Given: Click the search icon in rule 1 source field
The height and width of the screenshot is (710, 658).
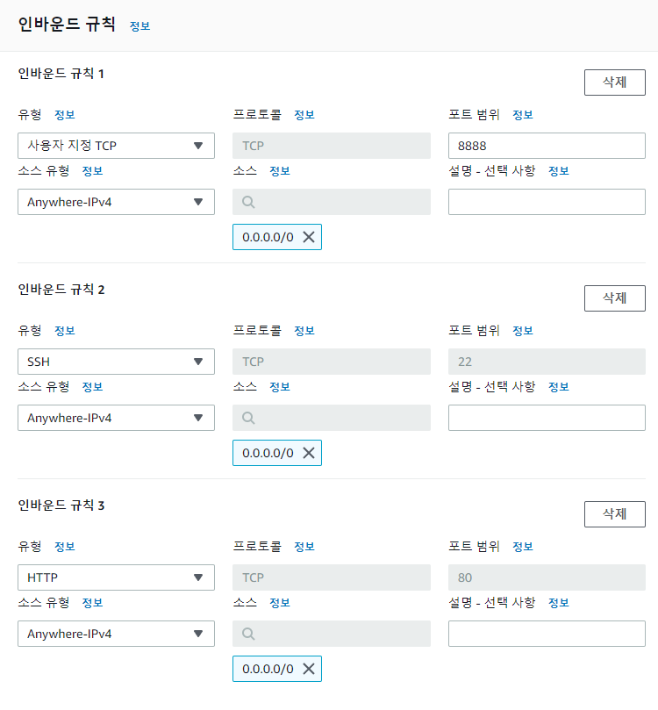Looking at the screenshot, I should coord(248,202).
